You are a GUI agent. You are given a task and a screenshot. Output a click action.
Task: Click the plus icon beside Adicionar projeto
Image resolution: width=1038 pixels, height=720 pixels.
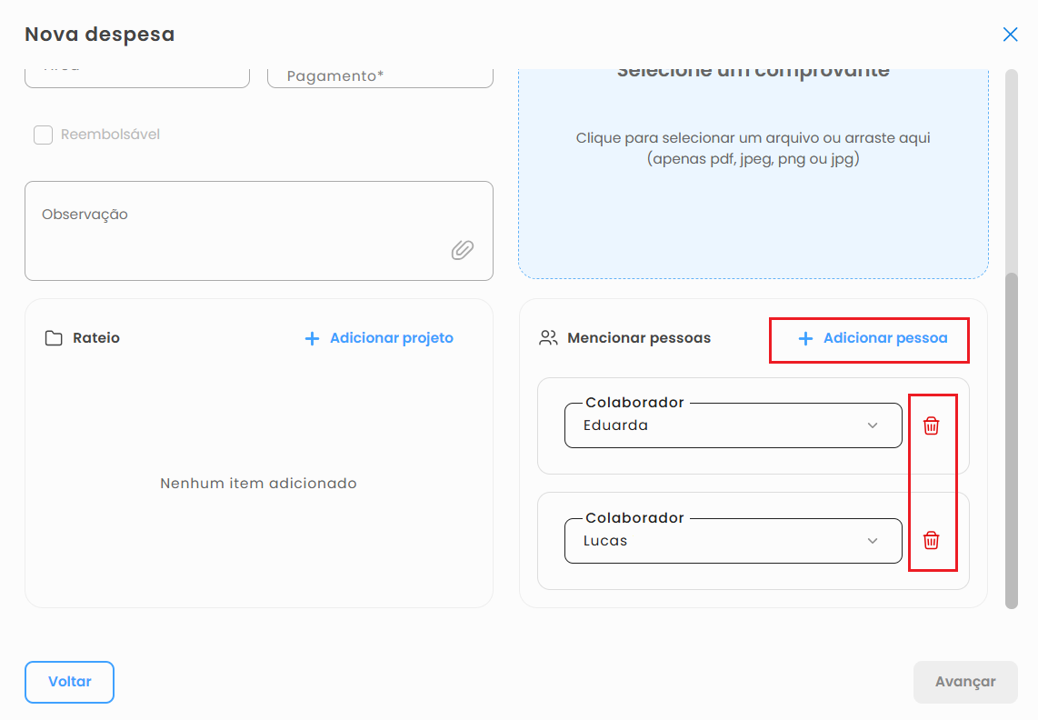pyautogui.click(x=312, y=338)
